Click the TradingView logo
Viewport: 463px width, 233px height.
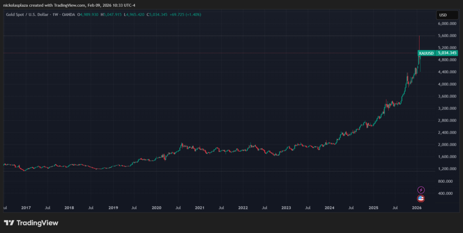31,223
